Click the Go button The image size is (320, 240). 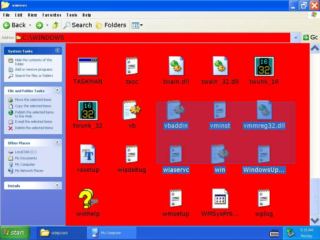[310, 37]
